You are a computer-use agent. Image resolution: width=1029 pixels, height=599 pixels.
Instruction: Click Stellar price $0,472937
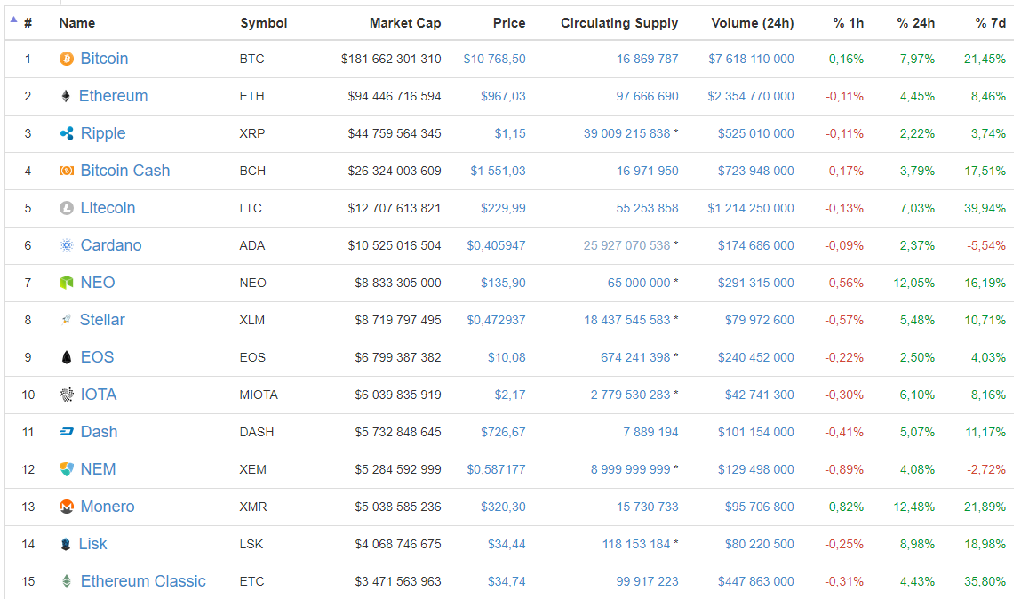496,321
